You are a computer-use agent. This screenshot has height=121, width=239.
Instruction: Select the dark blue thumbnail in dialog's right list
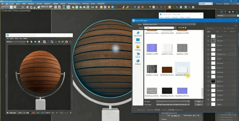pos(213,41)
